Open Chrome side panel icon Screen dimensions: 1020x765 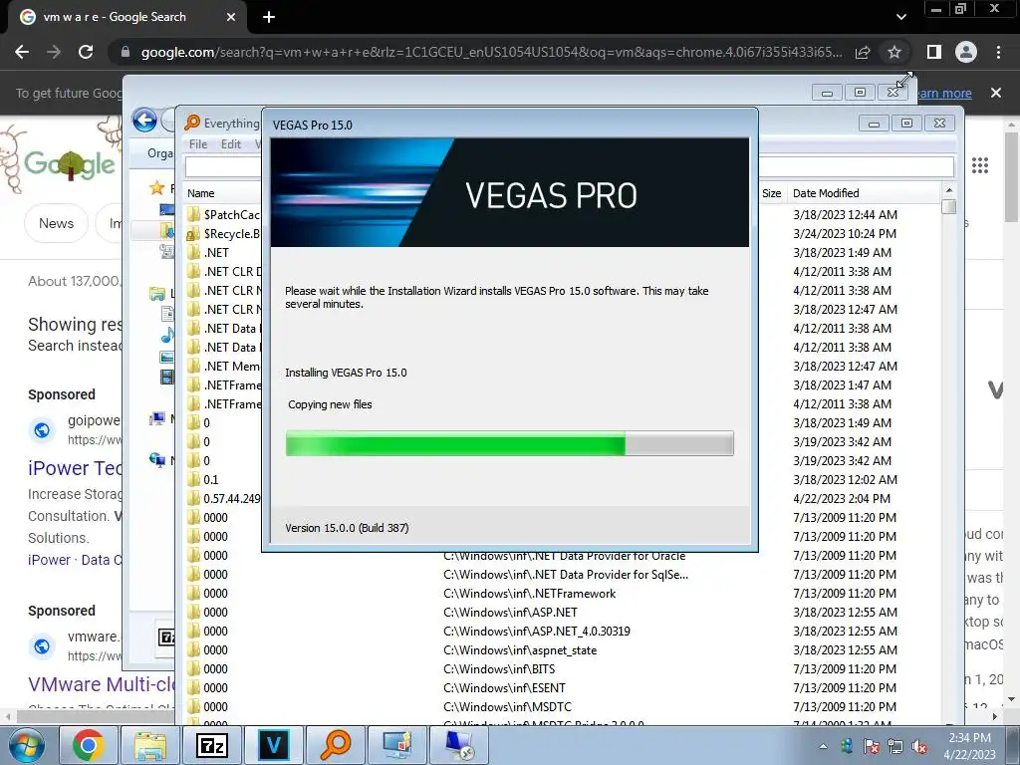[934, 52]
